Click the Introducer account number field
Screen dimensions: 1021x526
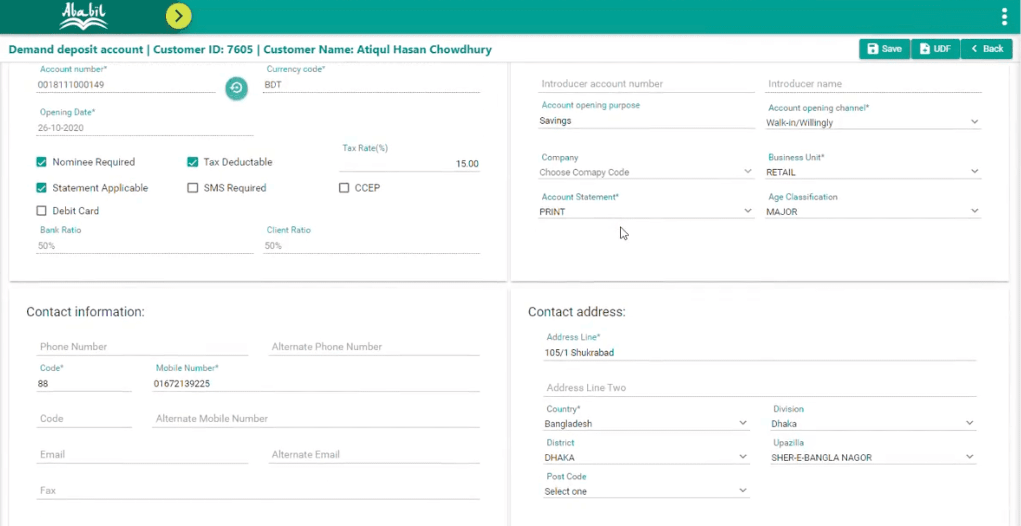646,83
